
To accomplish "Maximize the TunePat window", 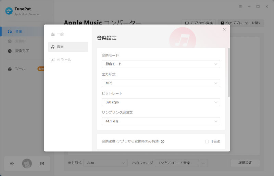I will pos(258,7).
